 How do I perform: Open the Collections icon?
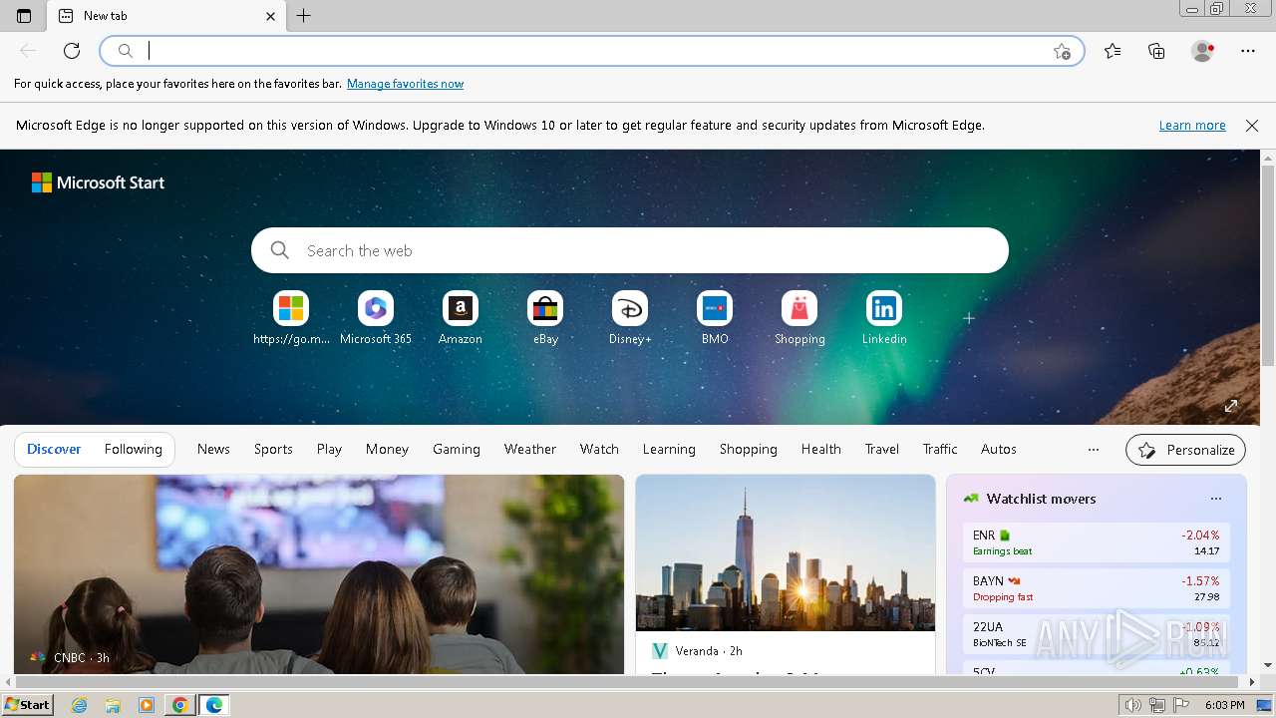(1156, 51)
